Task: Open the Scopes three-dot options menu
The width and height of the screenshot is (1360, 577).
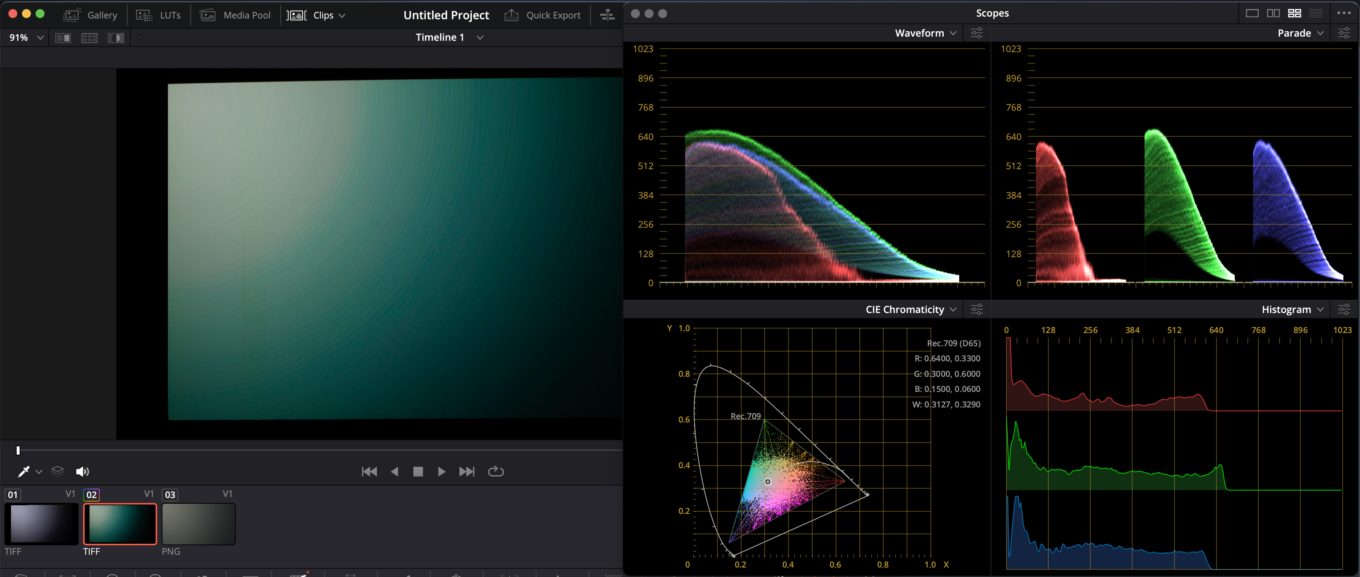Action: (x=1344, y=13)
